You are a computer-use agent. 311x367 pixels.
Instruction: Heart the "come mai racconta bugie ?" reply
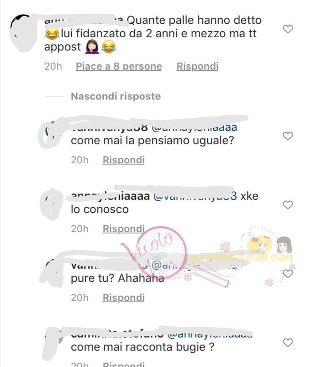pyautogui.click(x=288, y=343)
